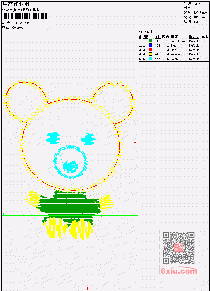Click 'Default' brand in Cyan row

pyautogui.click(x=194, y=59)
